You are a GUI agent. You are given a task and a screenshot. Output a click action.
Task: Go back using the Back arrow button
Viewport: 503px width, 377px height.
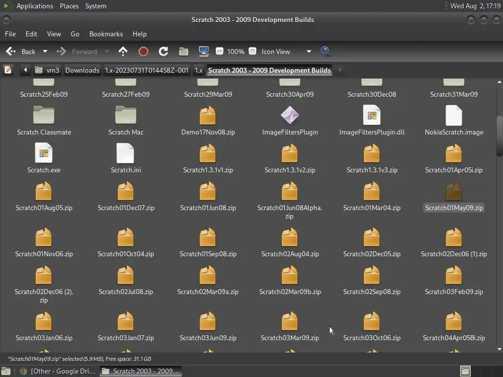click(x=20, y=51)
